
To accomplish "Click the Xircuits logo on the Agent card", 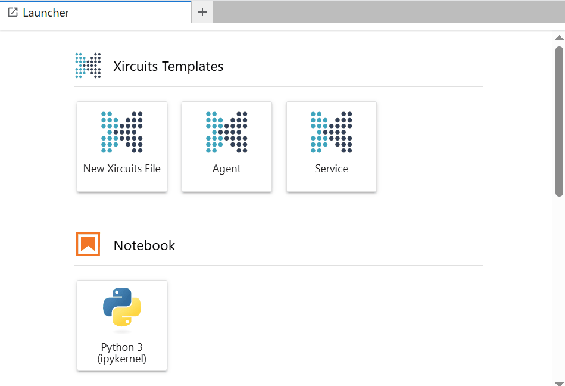I will [x=227, y=132].
